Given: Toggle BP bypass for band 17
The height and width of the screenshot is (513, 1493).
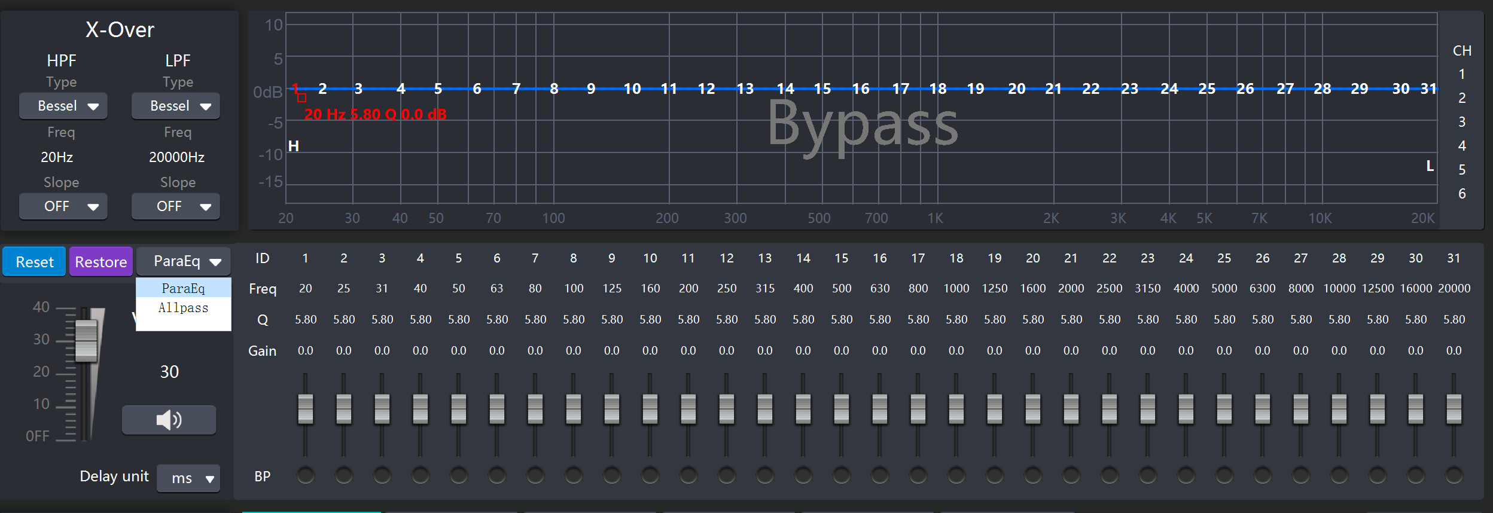Looking at the screenshot, I should [x=918, y=475].
